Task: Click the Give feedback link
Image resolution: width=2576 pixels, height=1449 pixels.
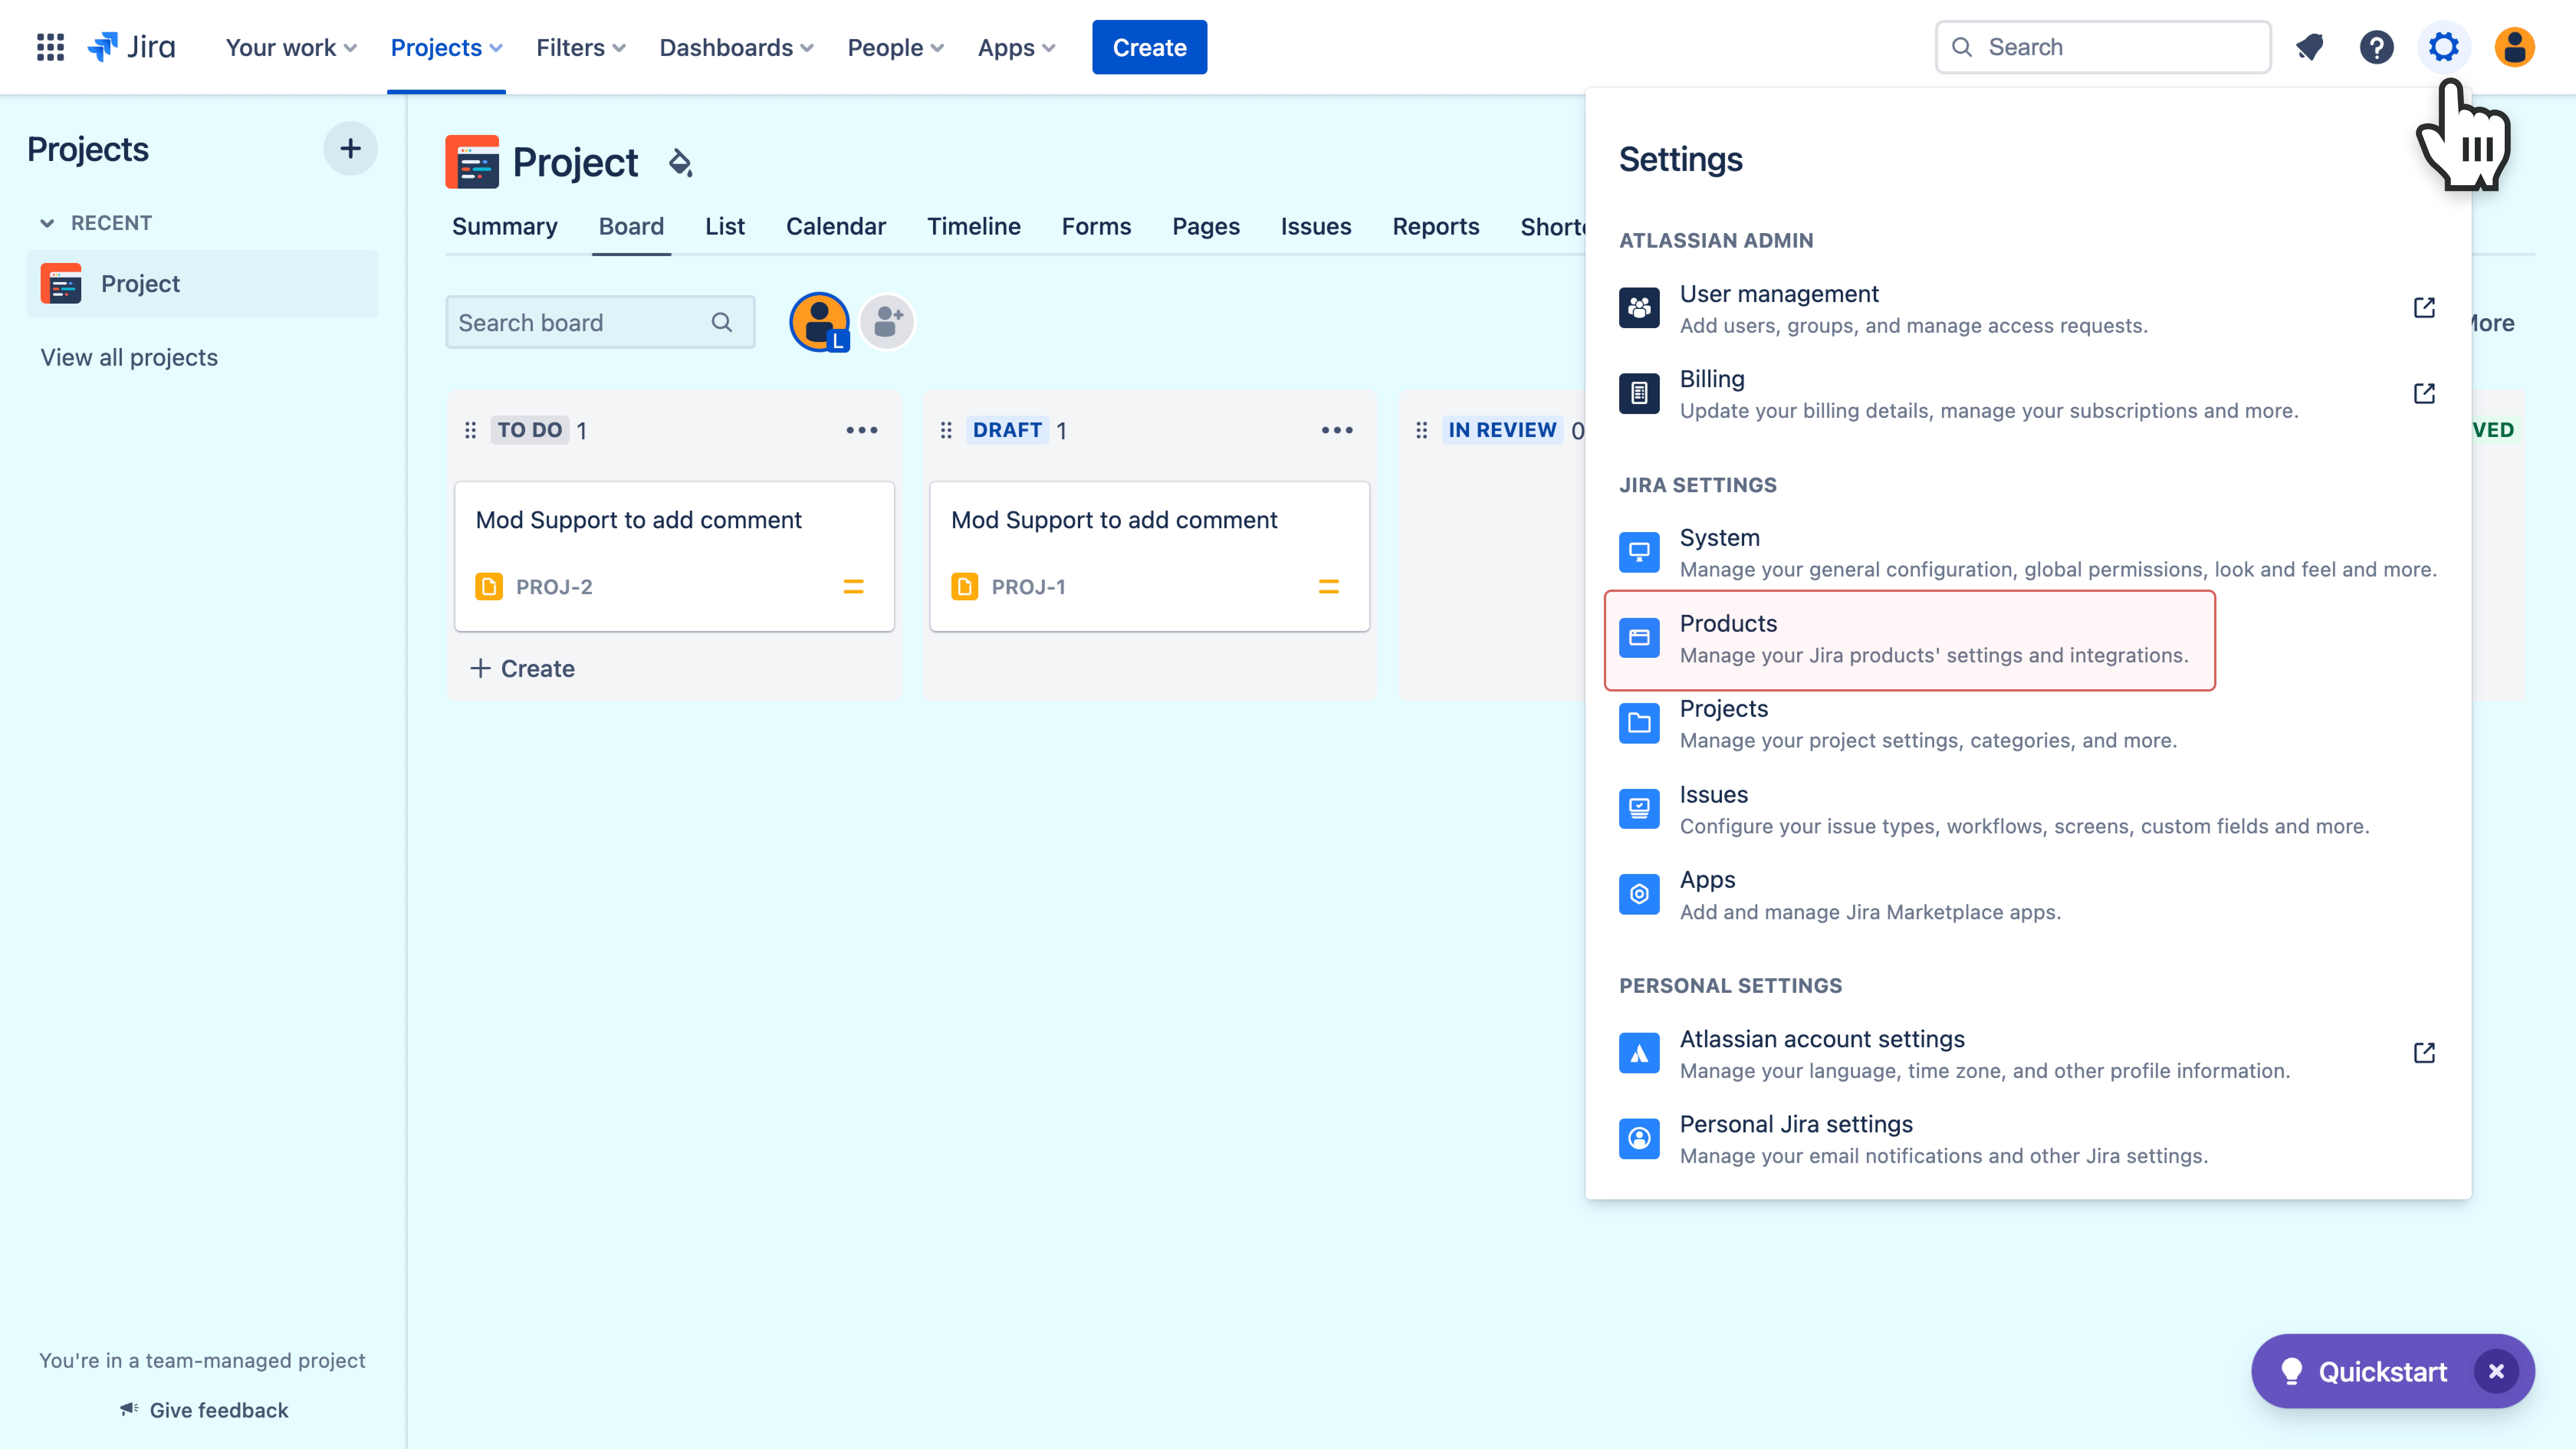Action: click(x=204, y=1410)
